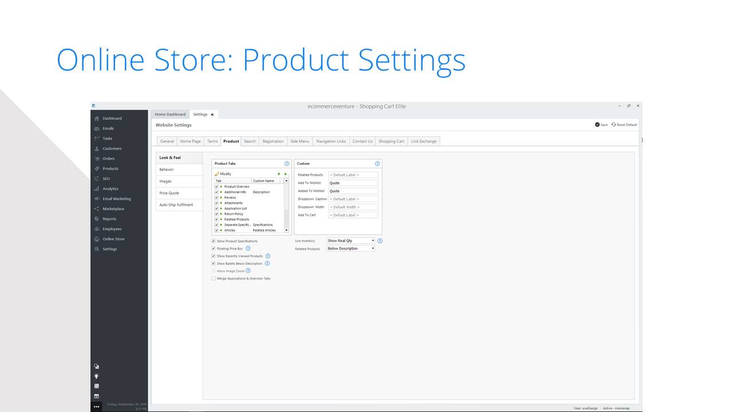Enable Merge Applications & Overview Tabs
The image size is (733, 412).
pos(214,278)
